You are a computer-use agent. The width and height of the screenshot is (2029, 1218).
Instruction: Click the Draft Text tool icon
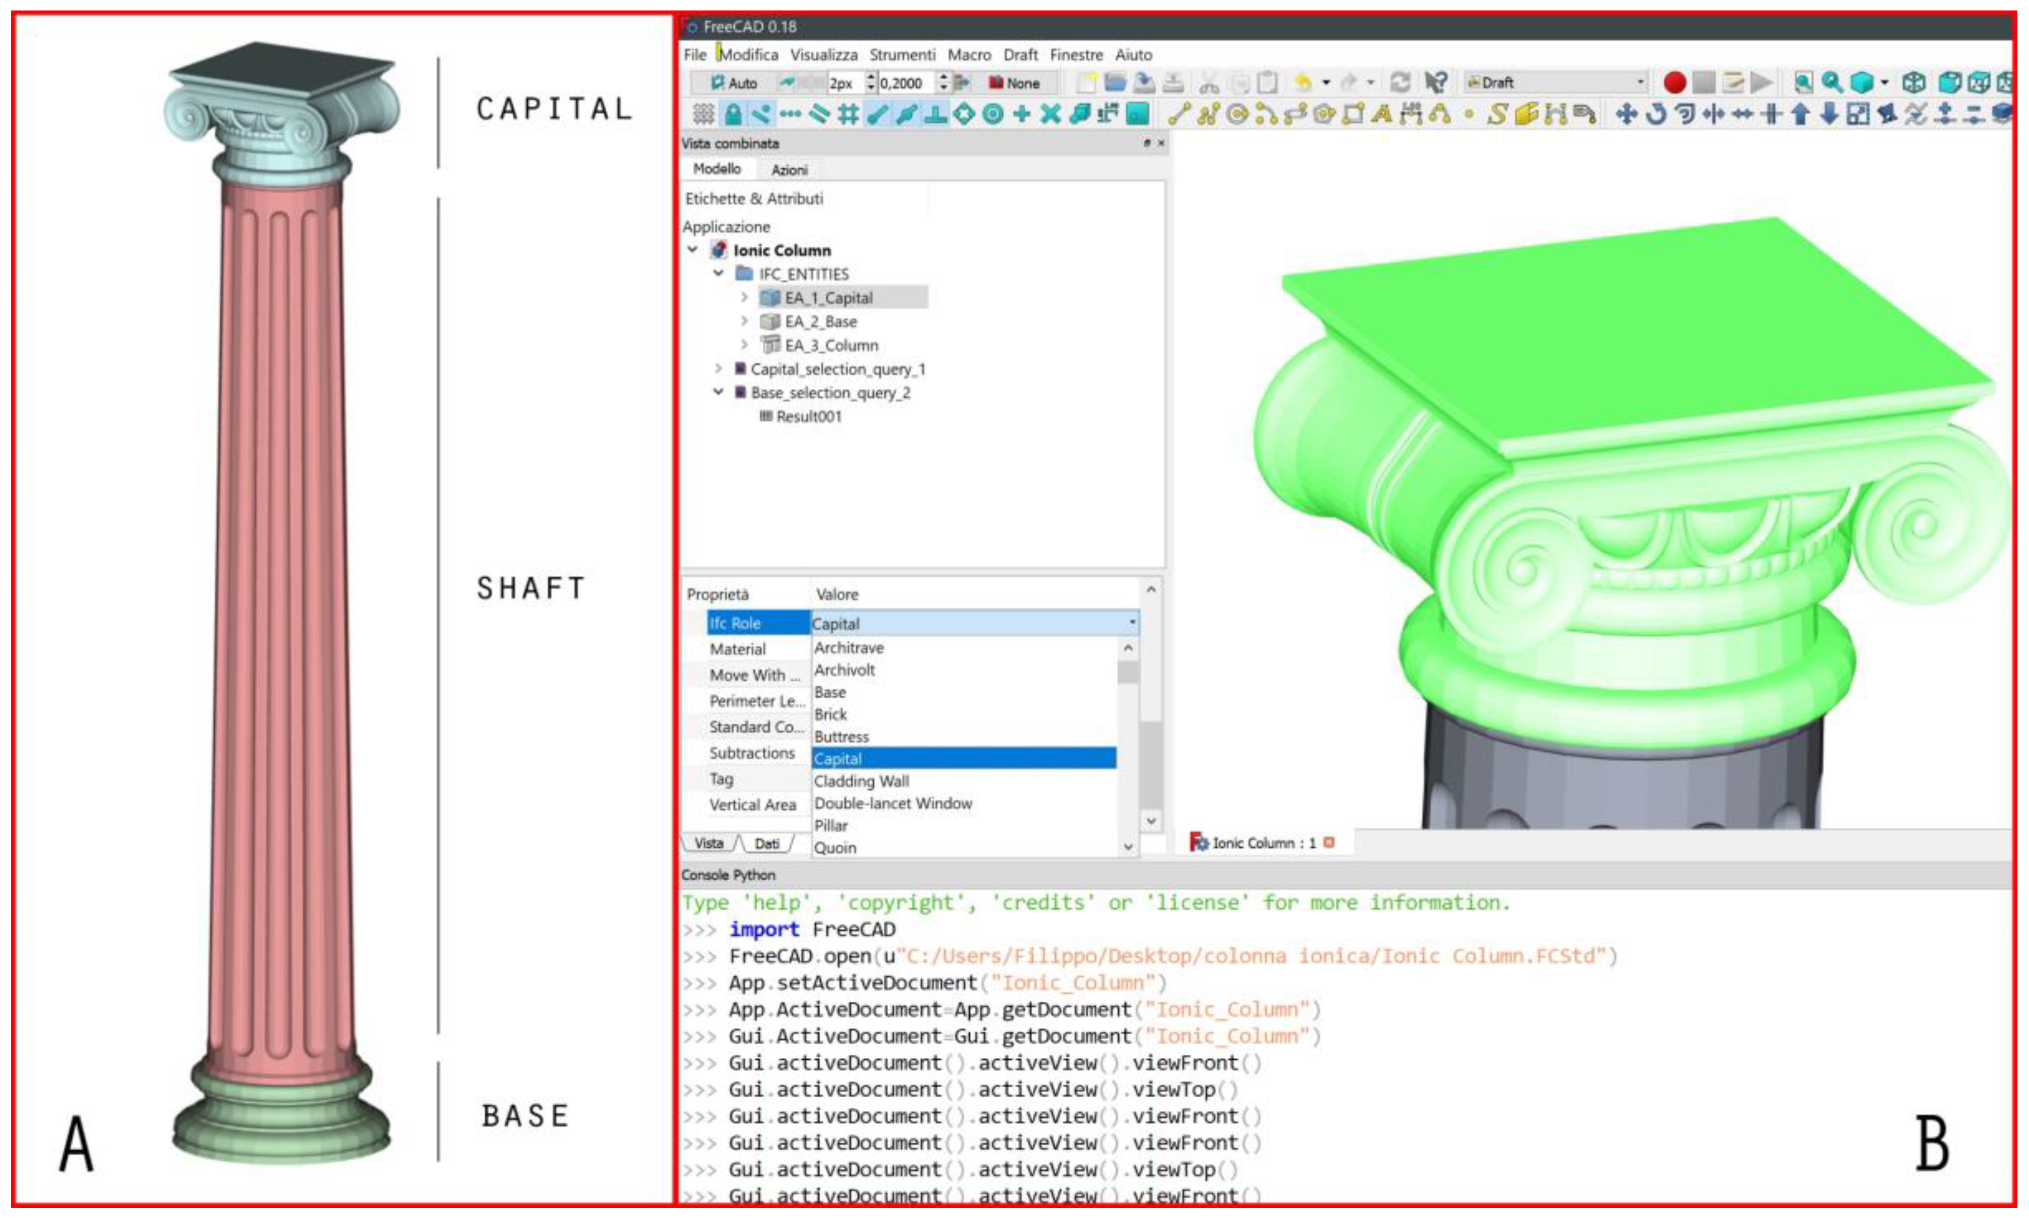1382,114
